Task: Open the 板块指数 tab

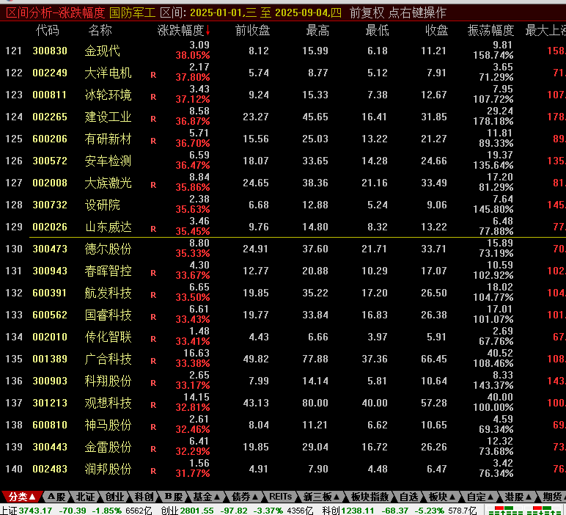Action: pyautogui.click(x=370, y=497)
